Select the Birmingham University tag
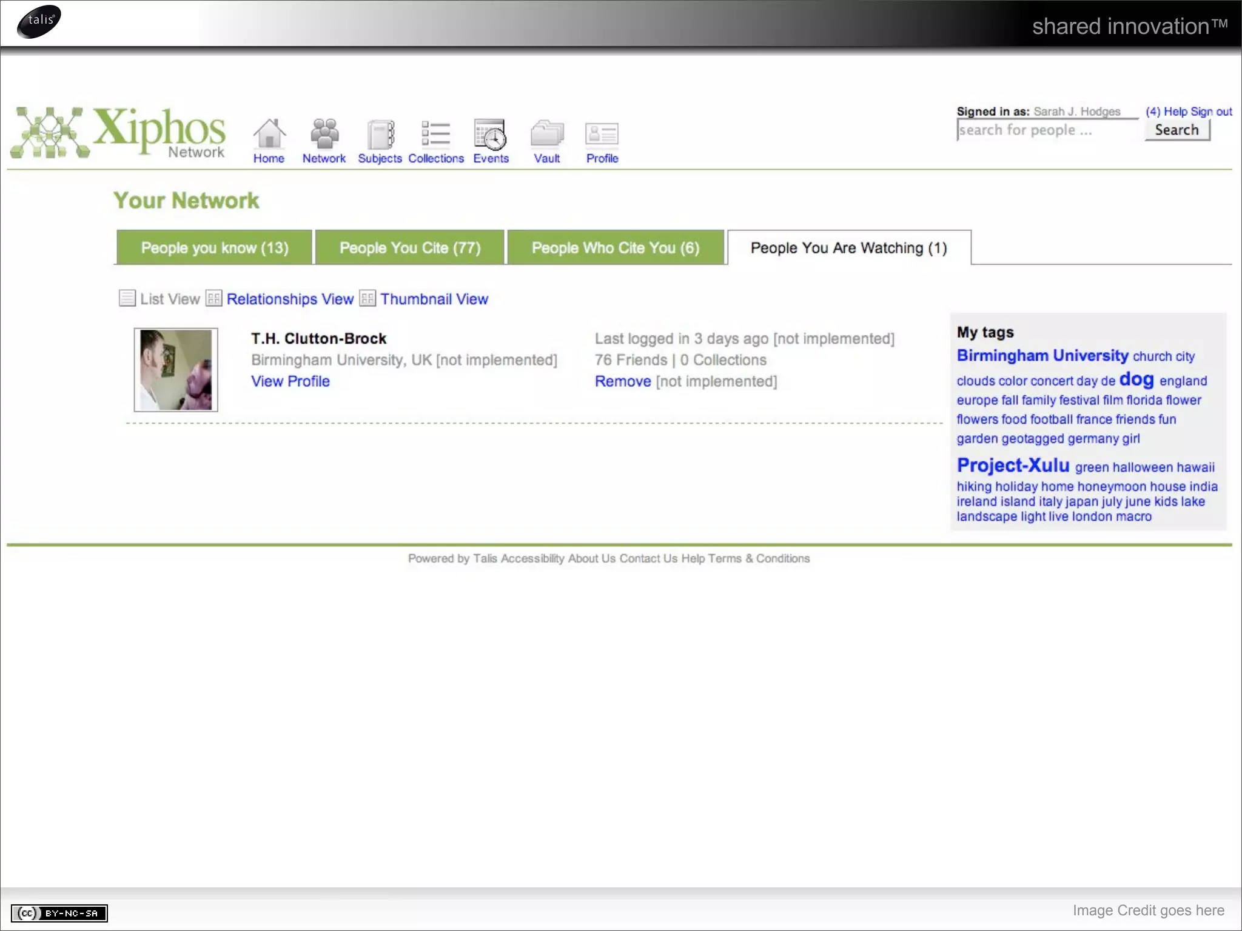The height and width of the screenshot is (931, 1242). click(1042, 355)
